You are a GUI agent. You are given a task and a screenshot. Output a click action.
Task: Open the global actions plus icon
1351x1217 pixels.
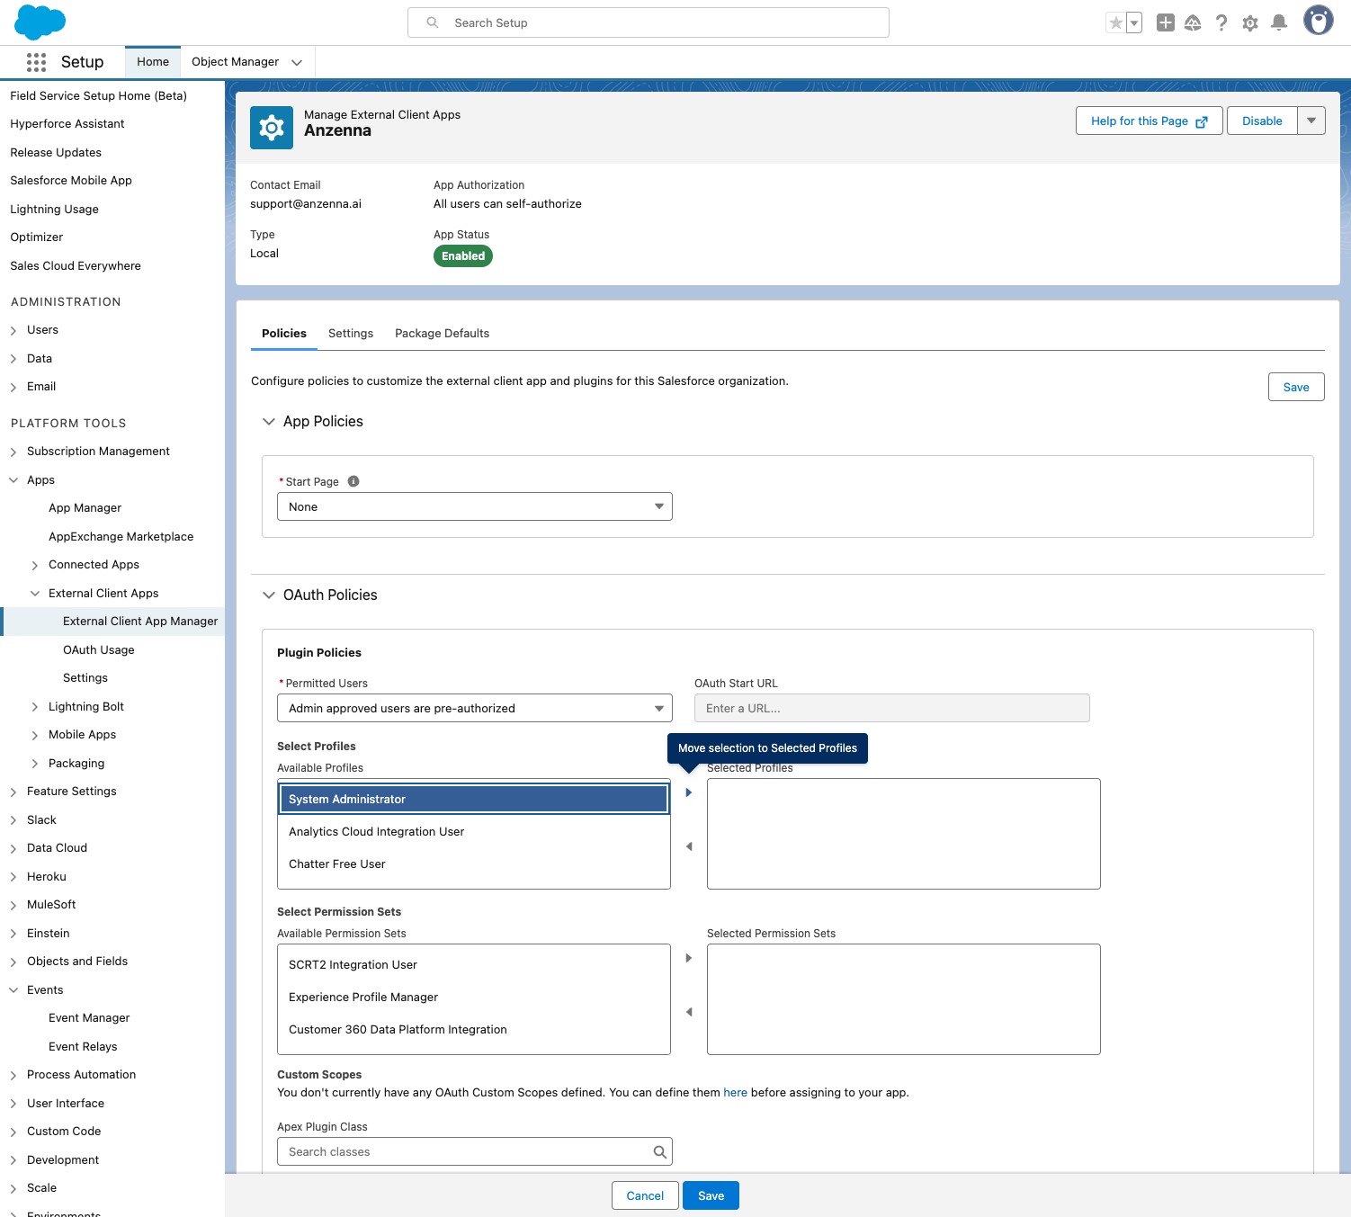pos(1165,23)
